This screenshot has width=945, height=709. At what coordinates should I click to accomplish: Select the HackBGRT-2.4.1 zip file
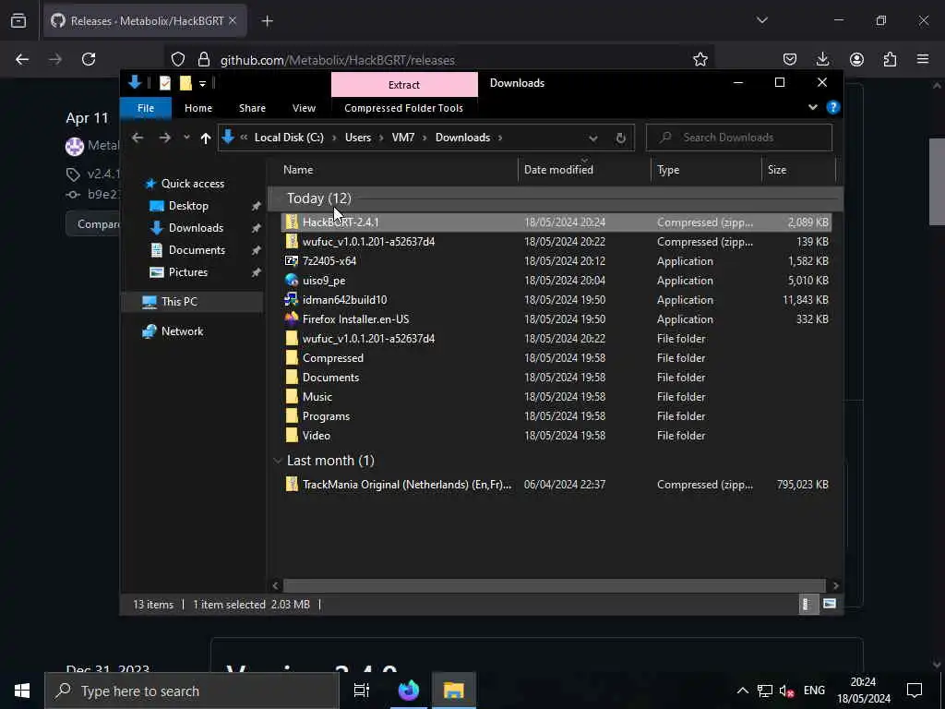click(556, 222)
